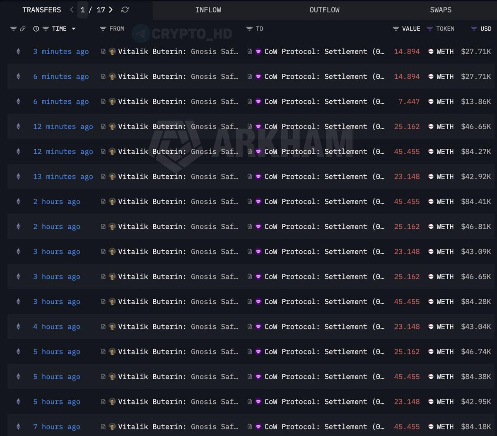Viewport: 497px width, 436px height.
Task: Open Vitalik Buterin sender in $84.18K row
Action: [x=178, y=426]
